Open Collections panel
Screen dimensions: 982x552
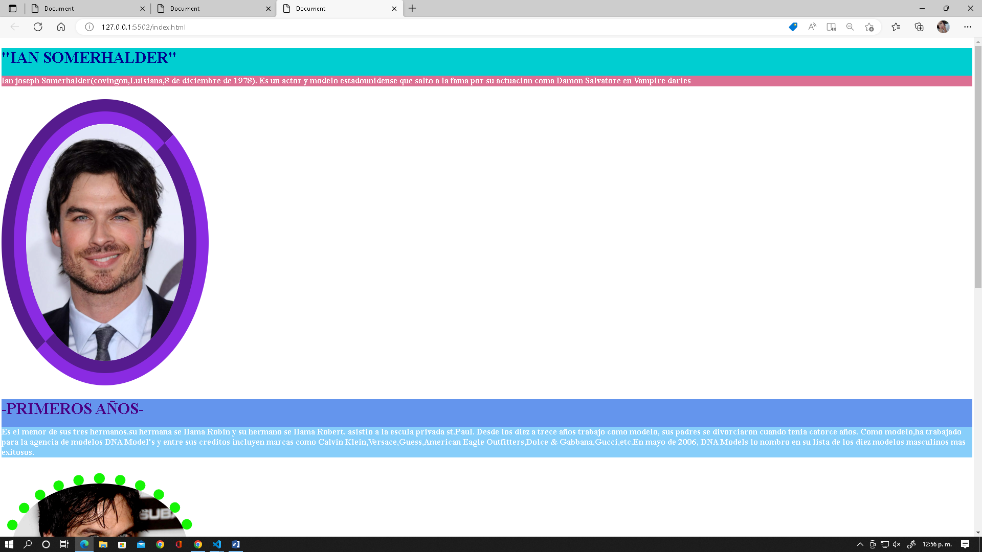click(x=919, y=27)
